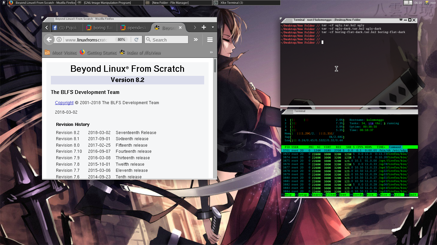Toggle htop F5 Tree view
The width and height of the screenshot is (437, 245).
343,195
